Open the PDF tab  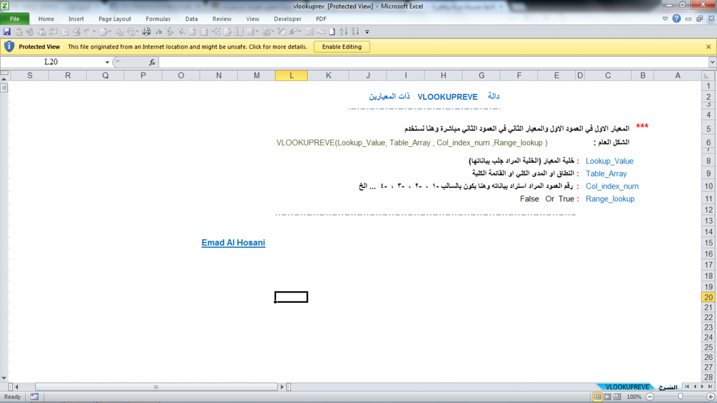[x=321, y=19]
